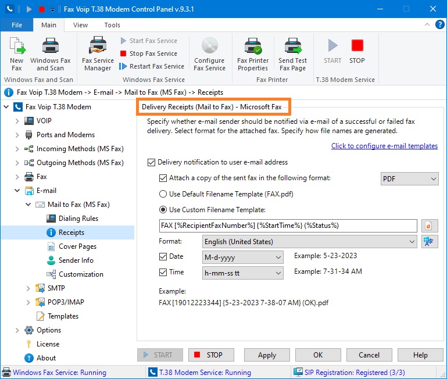Click ribbon START T.38 Modem Service
This screenshot has height=379, width=447.
pos(332,52)
